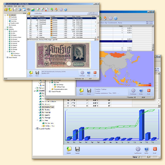Screen dimensions: 165x165
Task: Click the Open folder icon below the banknote image
Action: (x=31, y=73)
